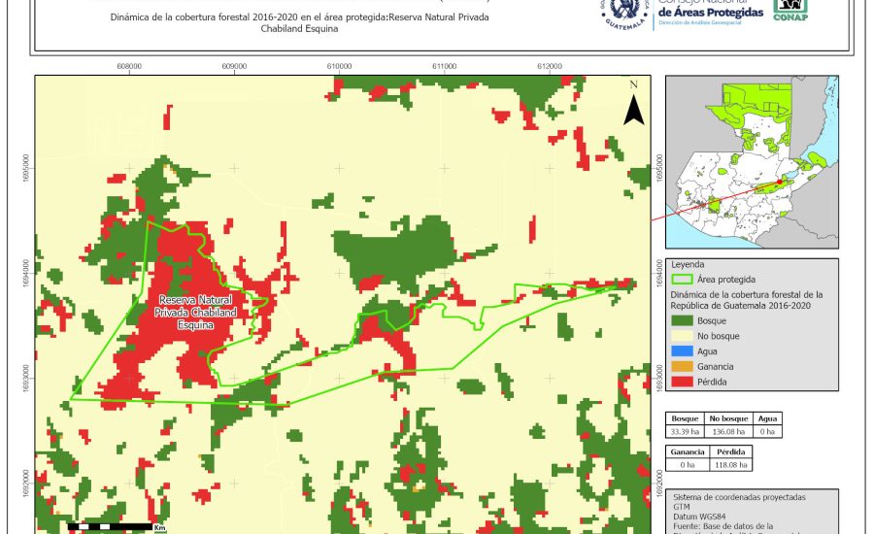Click the CONAP logo in the header

(789, 10)
